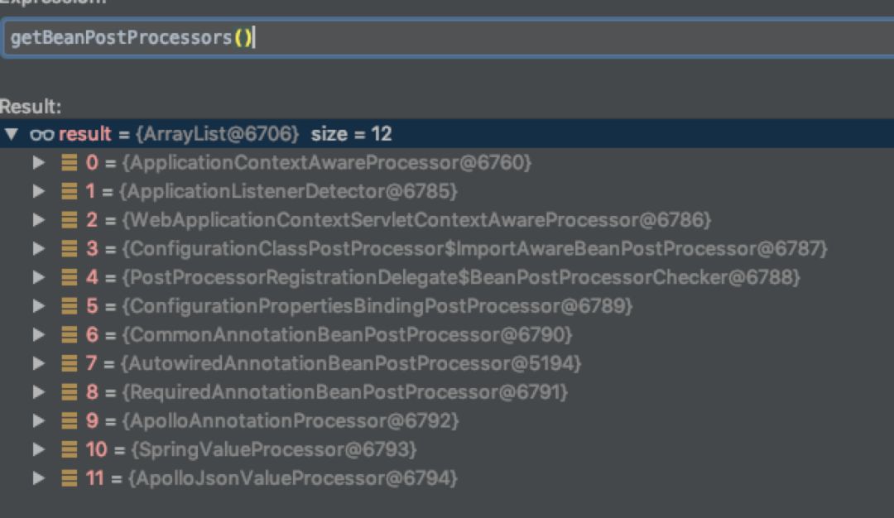
Task: Click the expression input field
Action: (447, 38)
